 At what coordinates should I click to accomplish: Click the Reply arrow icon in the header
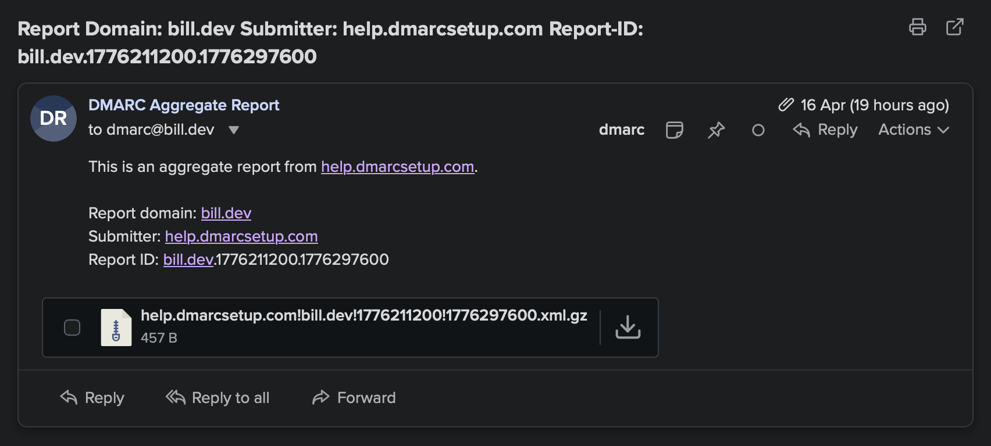(x=801, y=130)
